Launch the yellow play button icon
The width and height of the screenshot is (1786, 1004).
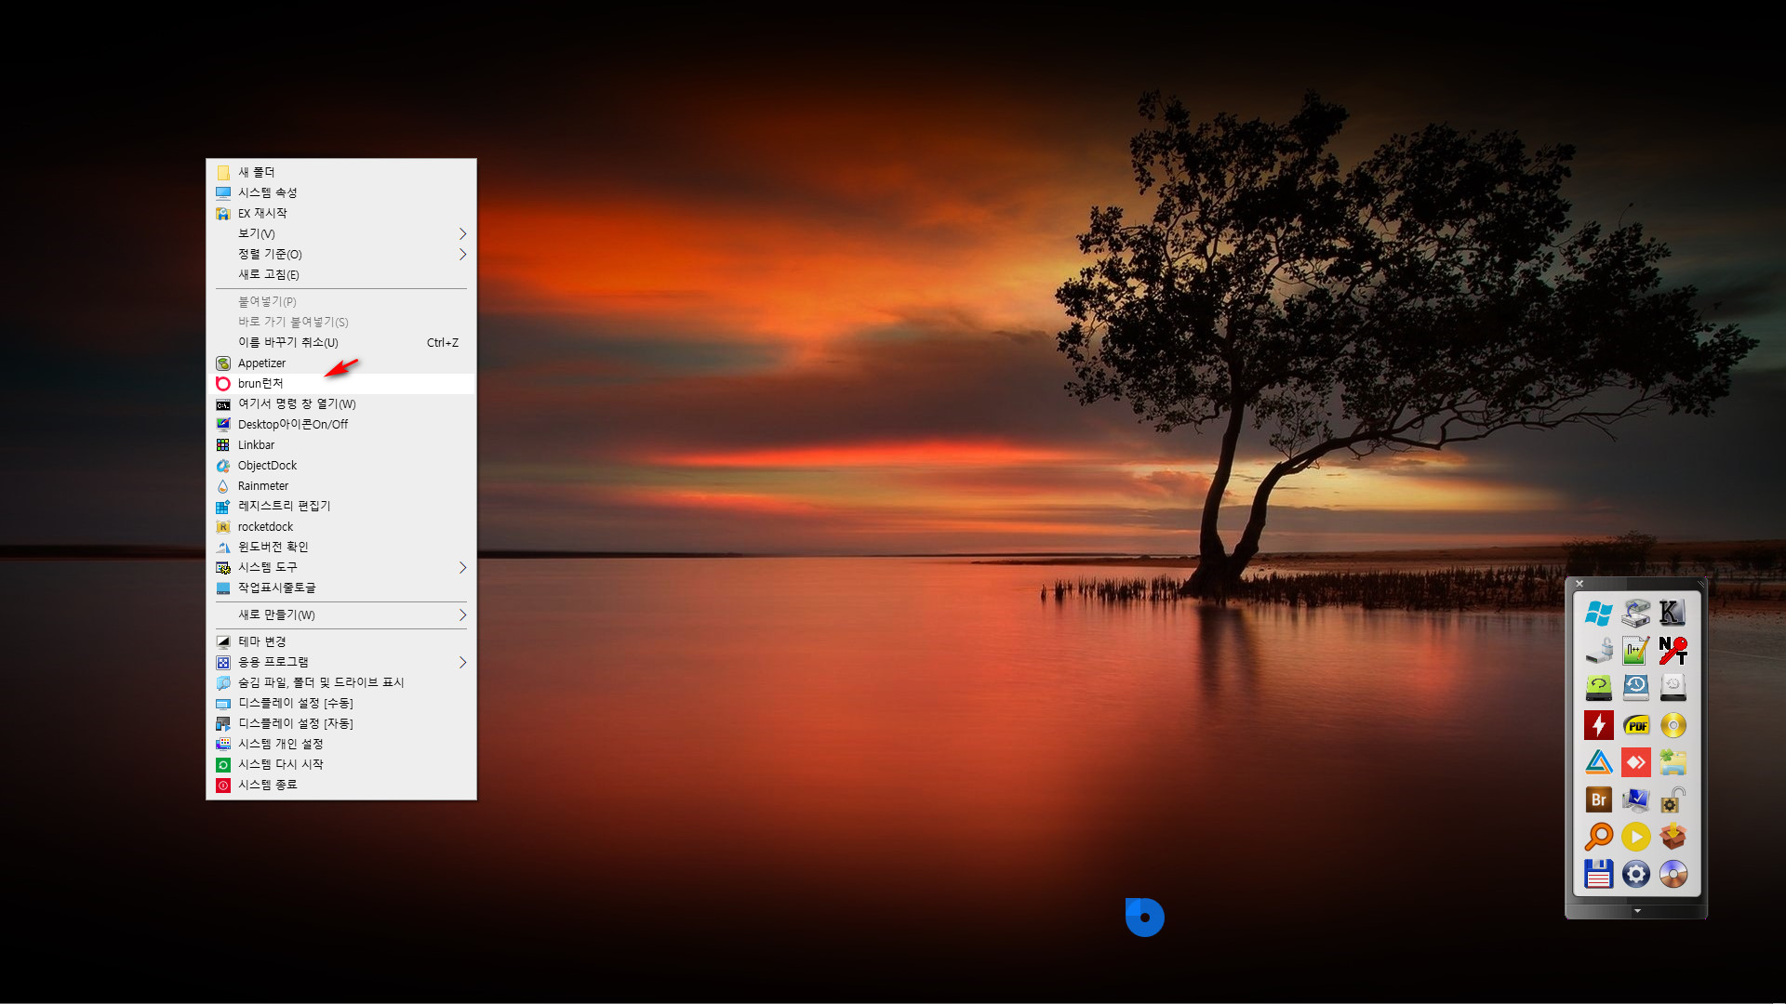(x=1635, y=837)
